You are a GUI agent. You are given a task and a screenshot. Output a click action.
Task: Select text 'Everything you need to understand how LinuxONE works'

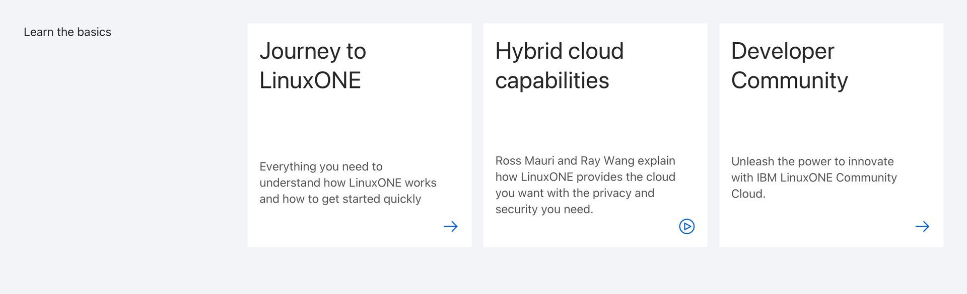[x=348, y=174]
